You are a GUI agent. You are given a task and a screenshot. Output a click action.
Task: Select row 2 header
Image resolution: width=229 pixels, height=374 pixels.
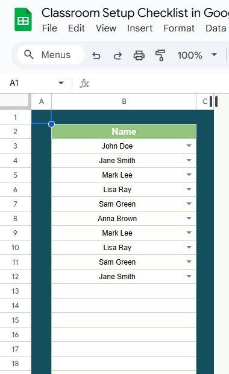tap(15, 132)
